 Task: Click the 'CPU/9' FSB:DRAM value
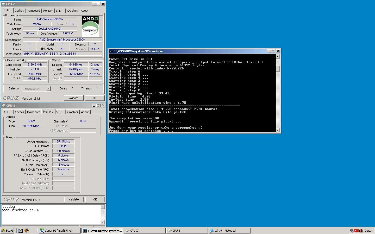tap(63, 146)
